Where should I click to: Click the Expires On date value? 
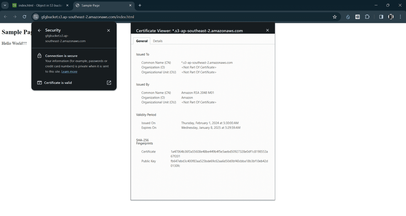(x=211, y=128)
